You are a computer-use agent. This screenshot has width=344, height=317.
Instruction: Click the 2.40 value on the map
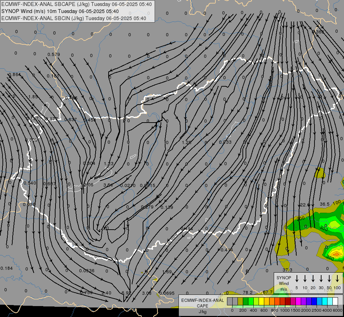point(106,293)
